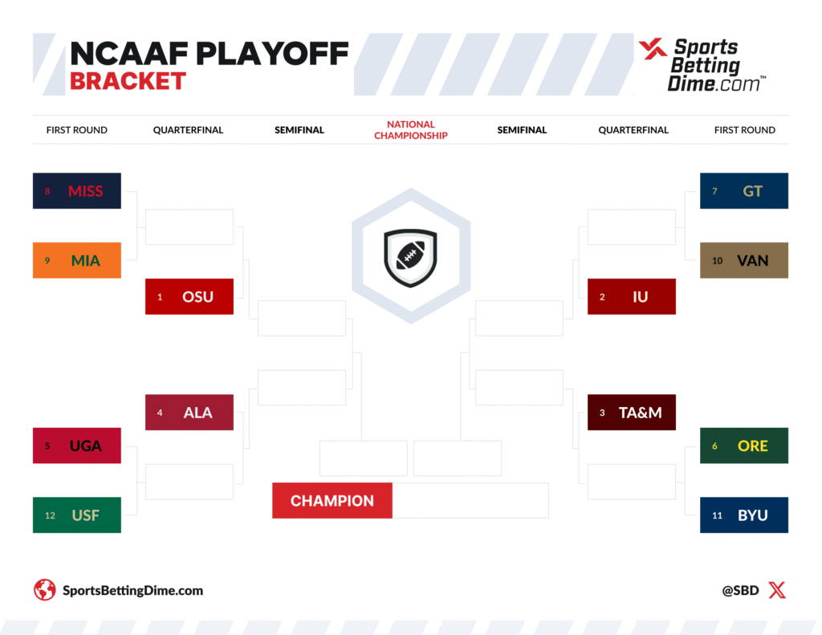
Task: Click the X social media logo
Action: click(x=777, y=591)
